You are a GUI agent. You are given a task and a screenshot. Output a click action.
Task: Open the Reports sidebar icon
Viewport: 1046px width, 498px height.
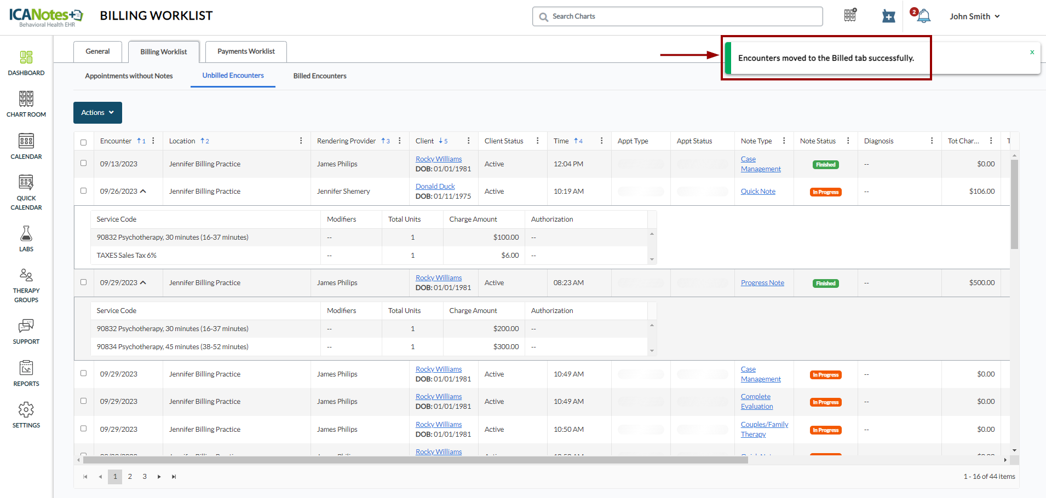[x=26, y=373]
